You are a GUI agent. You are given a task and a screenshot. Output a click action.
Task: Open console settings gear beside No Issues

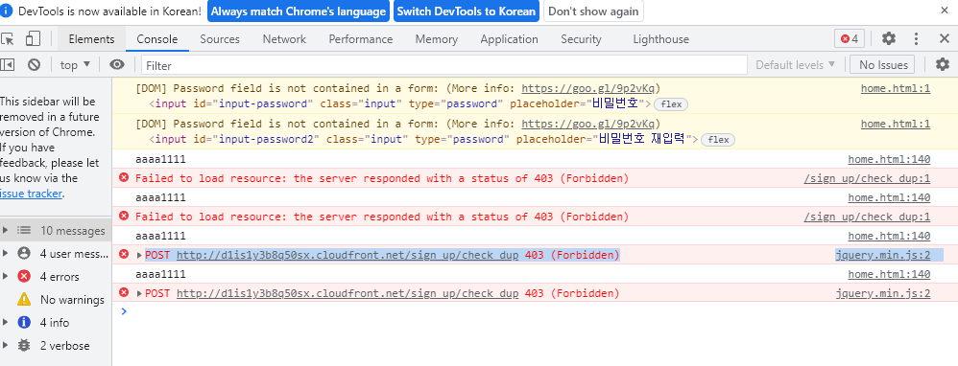pos(943,64)
